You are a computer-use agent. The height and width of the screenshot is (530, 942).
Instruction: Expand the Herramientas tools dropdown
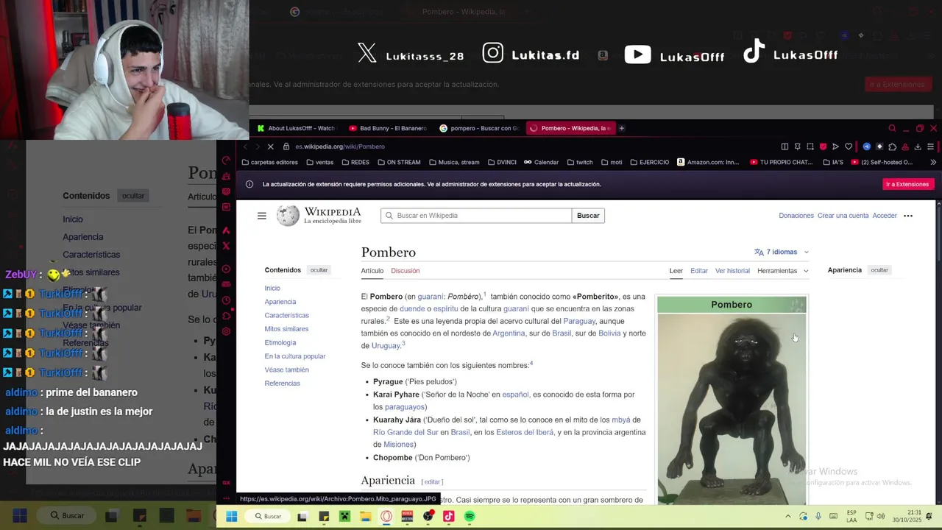point(782,271)
